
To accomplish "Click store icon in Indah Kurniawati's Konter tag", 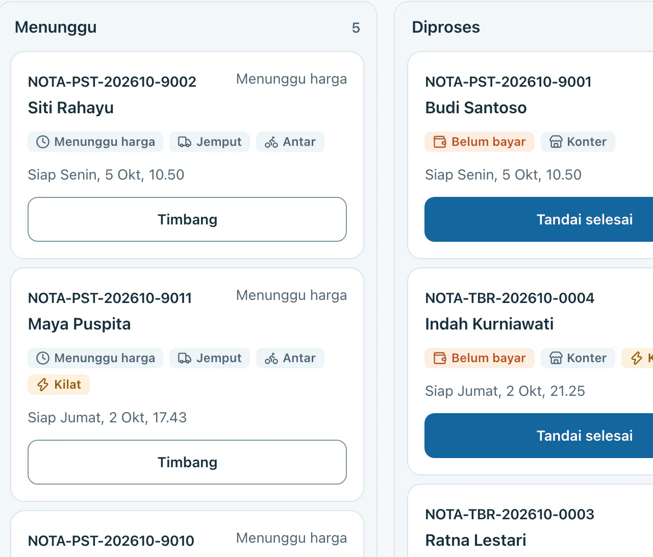I will point(556,358).
